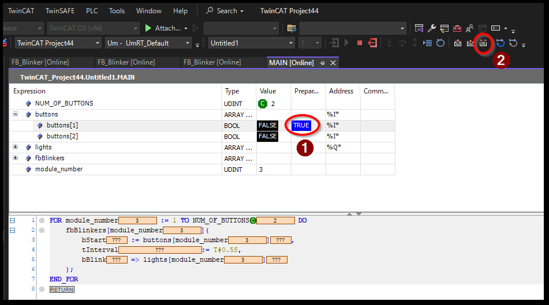549x305 pixels.
Task: Click the Search box in title bar
Action: (x=225, y=11)
